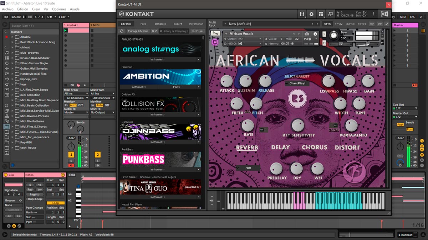
Task: Click the Native Instruments NI logo
Action: click(x=384, y=14)
